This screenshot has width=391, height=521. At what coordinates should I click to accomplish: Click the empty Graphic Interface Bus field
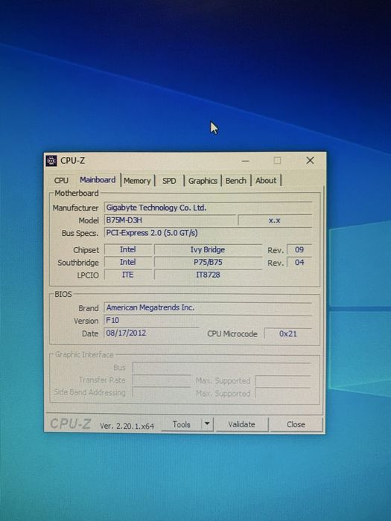coord(221,368)
